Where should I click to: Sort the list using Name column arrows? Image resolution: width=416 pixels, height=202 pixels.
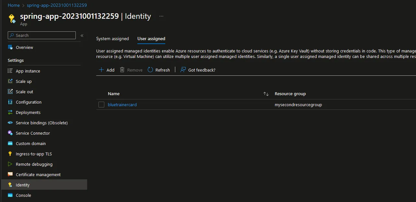click(x=266, y=94)
